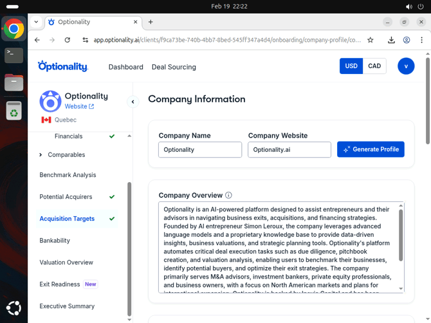Open Chrome profile icon

(407, 40)
